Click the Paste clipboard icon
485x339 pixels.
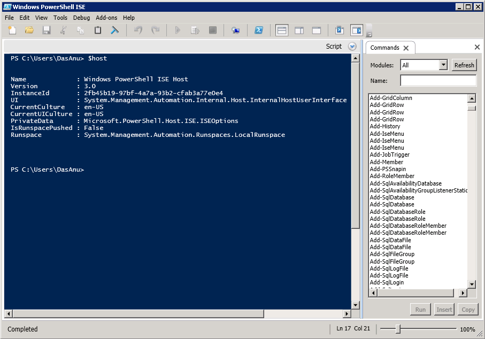point(98,30)
